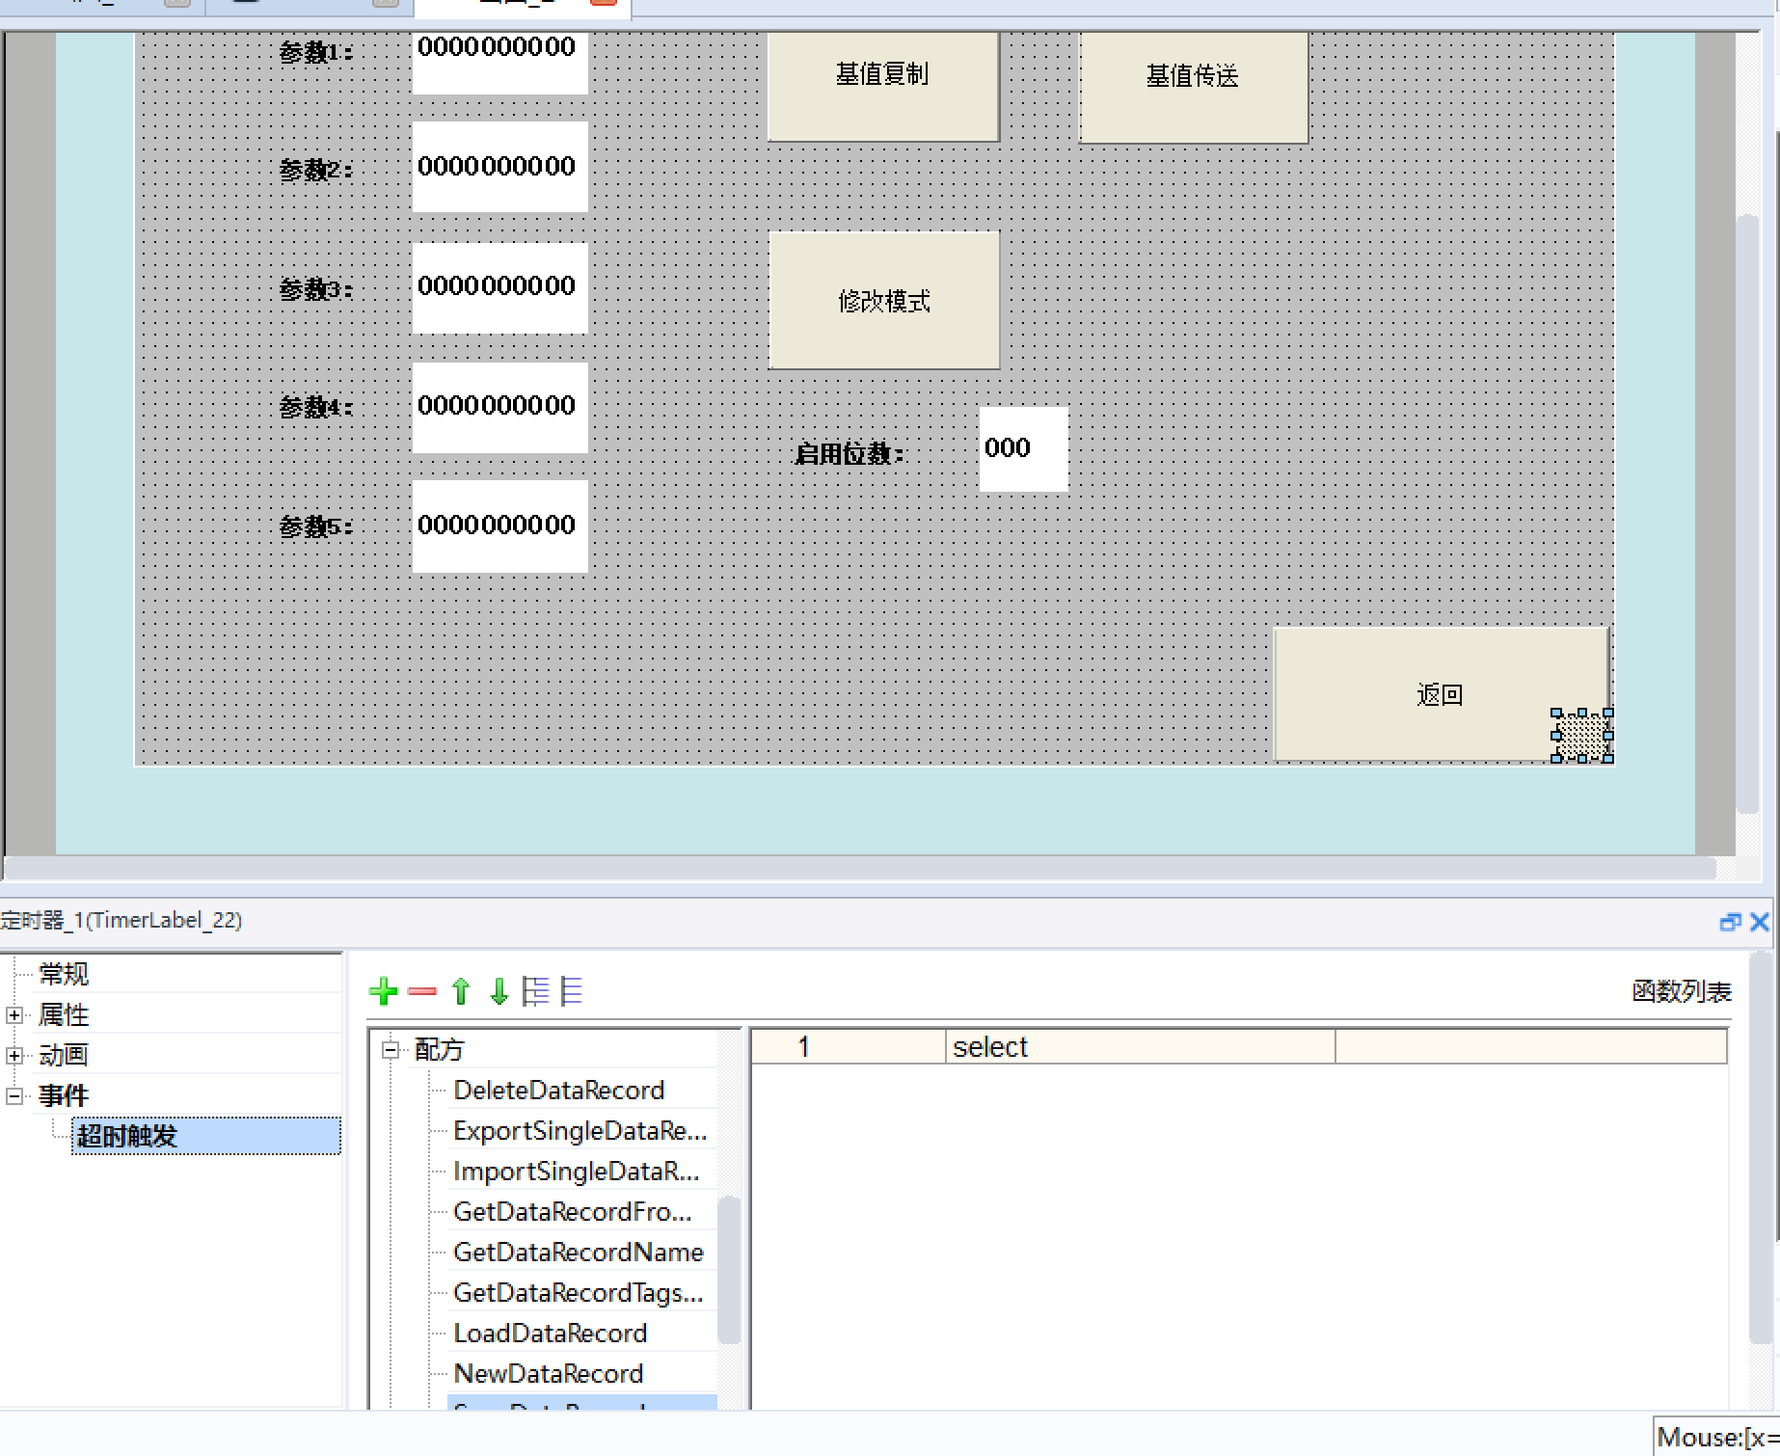This screenshot has width=1780, height=1456.
Task: Collapse the 事件 node
Action: point(14,1095)
